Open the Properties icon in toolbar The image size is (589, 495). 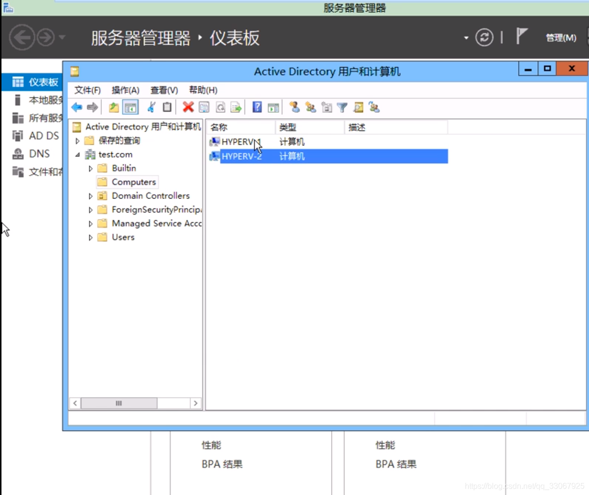[x=204, y=107]
